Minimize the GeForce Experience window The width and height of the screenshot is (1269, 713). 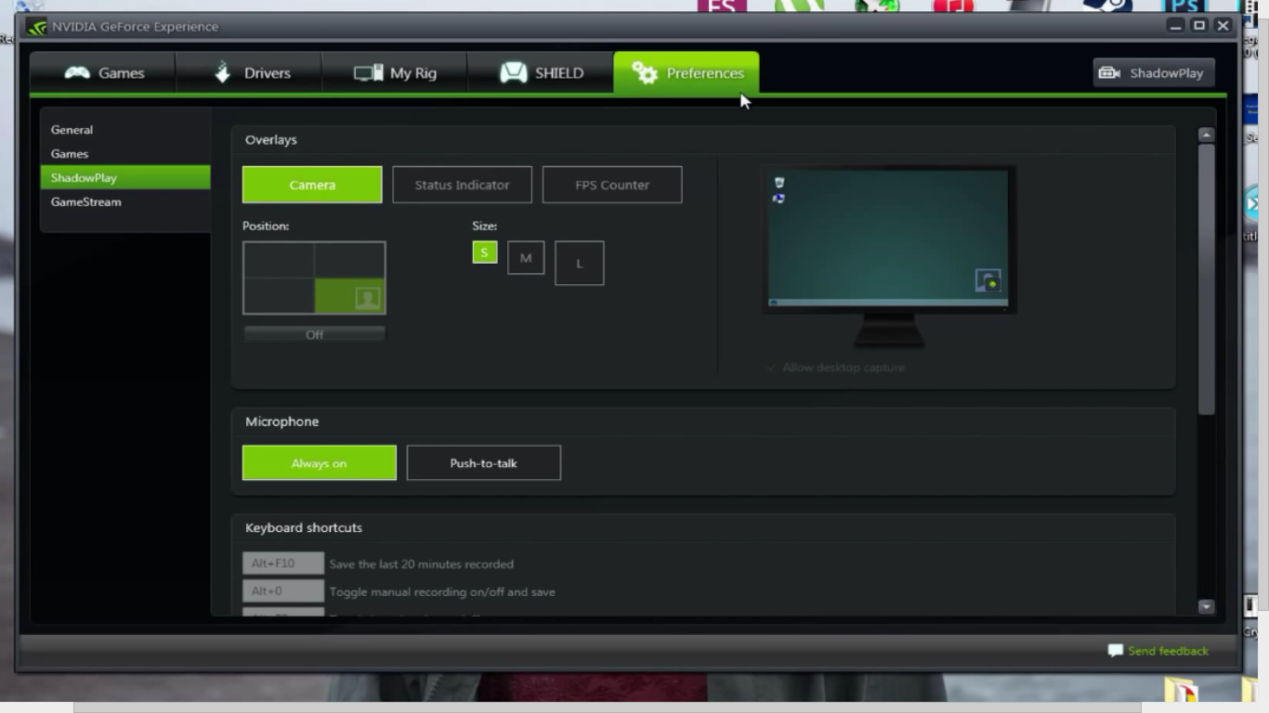(1176, 26)
